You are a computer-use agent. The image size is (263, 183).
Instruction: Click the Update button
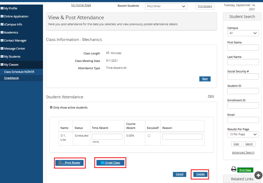(x=200, y=174)
